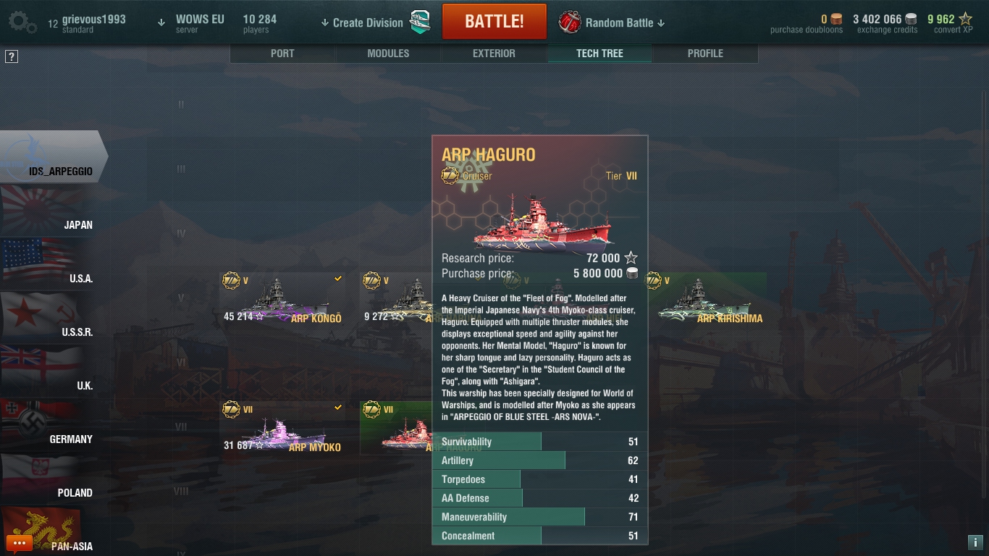The width and height of the screenshot is (989, 556).
Task: Click the info icon in bottom corner
Action: tap(975, 542)
